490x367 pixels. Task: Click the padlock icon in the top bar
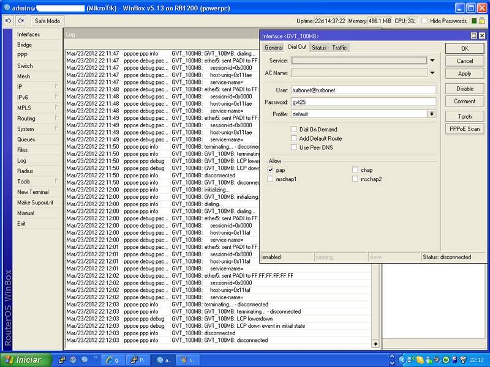[x=482, y=21]
